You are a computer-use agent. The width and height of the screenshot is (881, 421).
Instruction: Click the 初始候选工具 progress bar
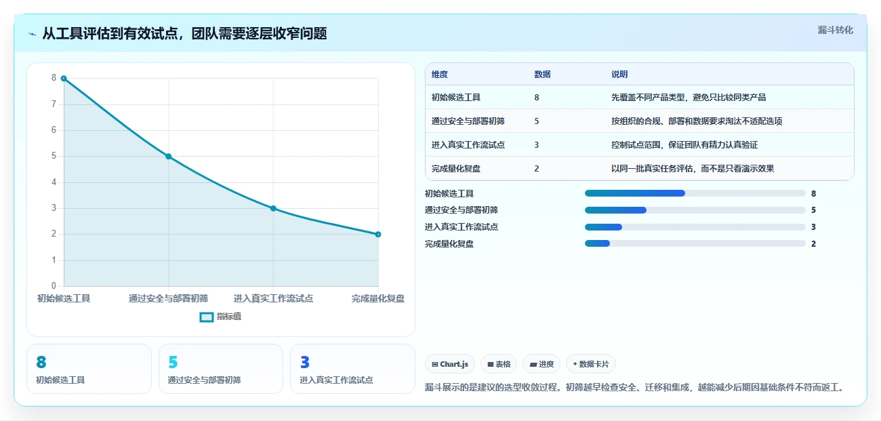(x=695, y=193)
